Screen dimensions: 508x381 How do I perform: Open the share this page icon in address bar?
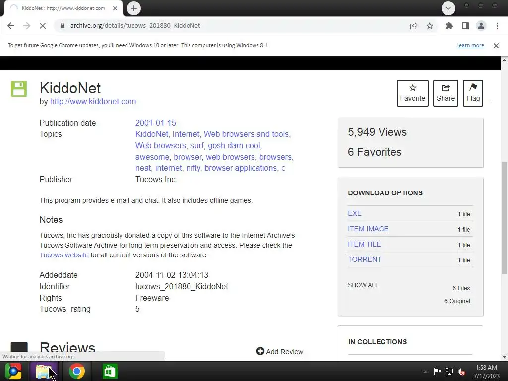click(414, 26)
